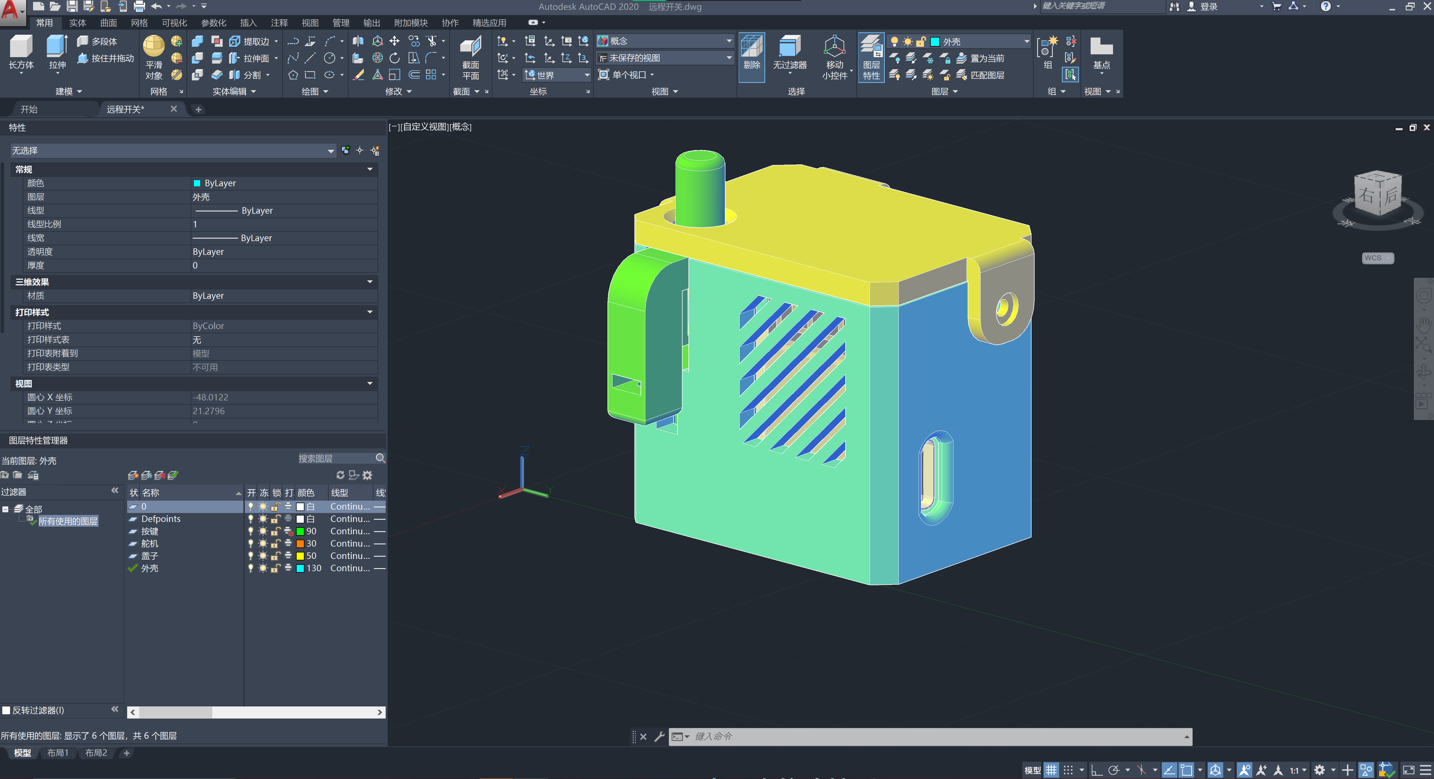Toggle the 反转过滤器 checkbox
Screen dimensions: 1434x779
pos(7,711)
